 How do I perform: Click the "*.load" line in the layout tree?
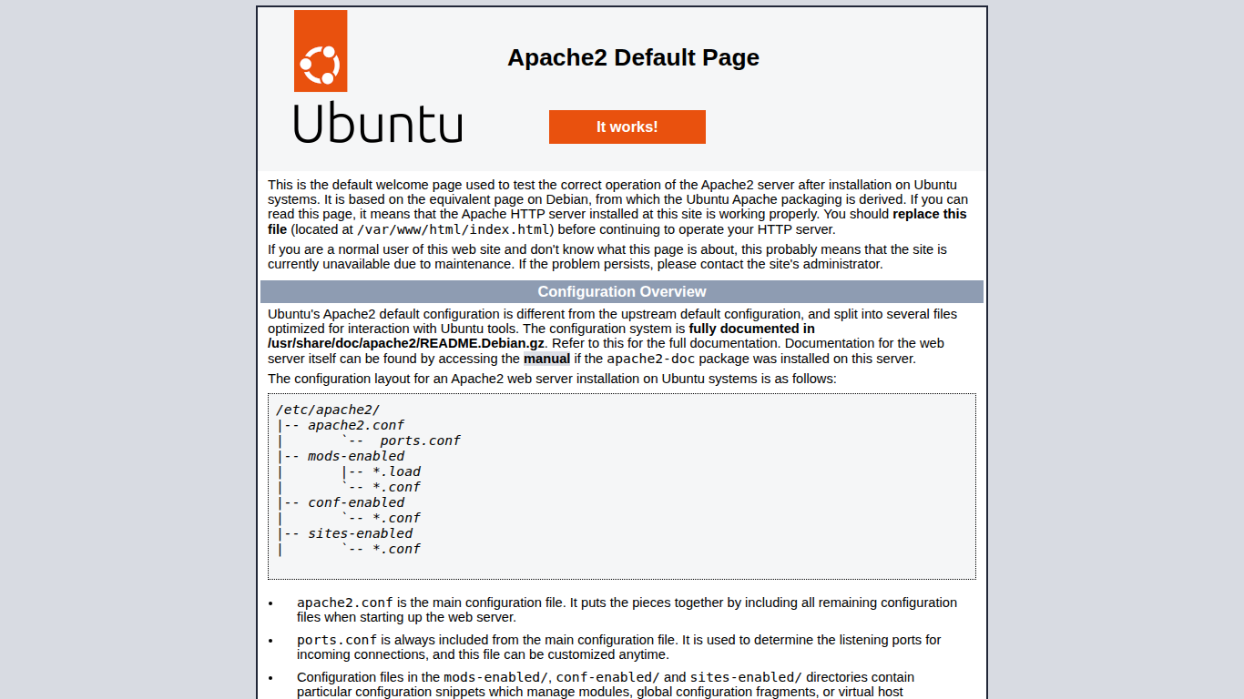[x=396, y=471]
